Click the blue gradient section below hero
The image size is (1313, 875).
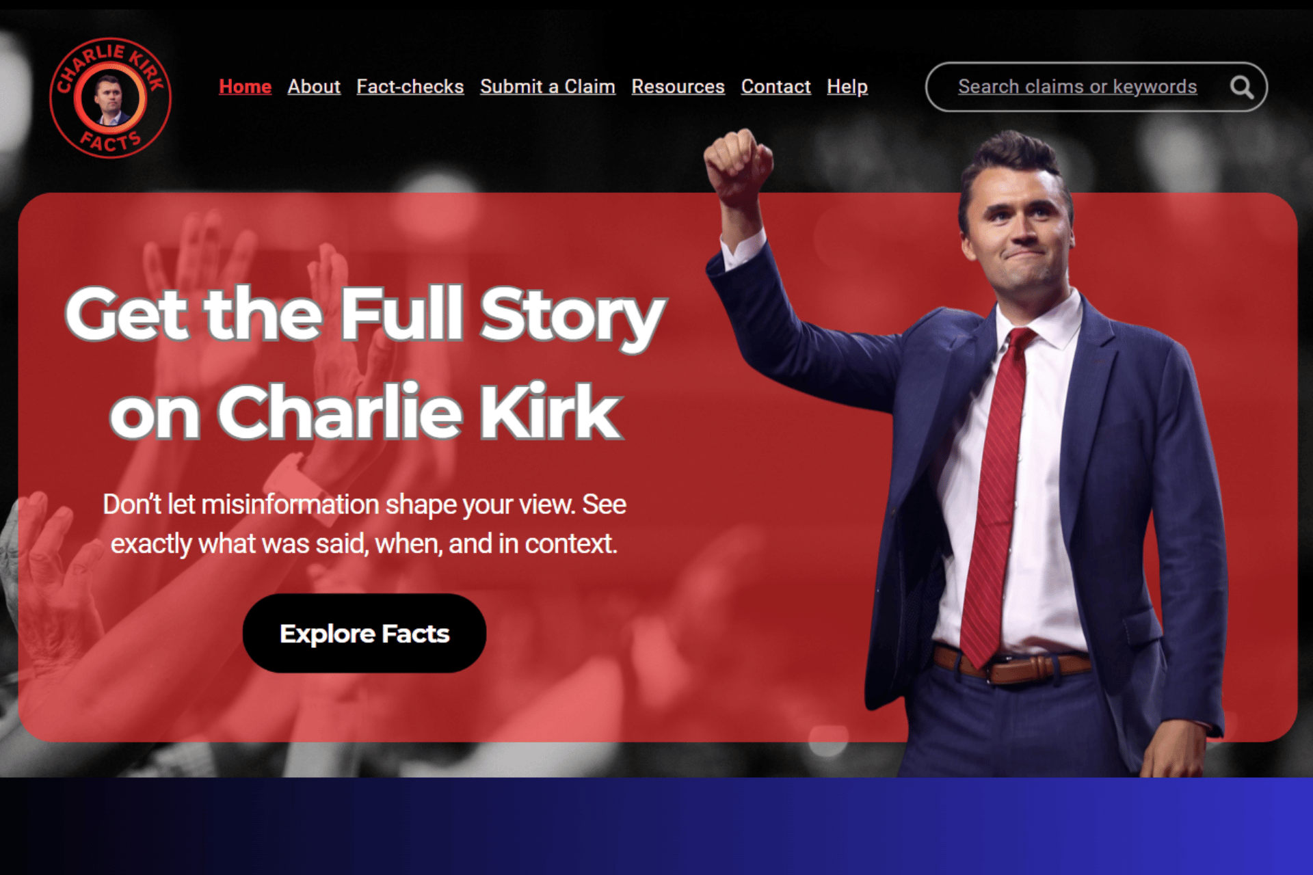point(656,826)
